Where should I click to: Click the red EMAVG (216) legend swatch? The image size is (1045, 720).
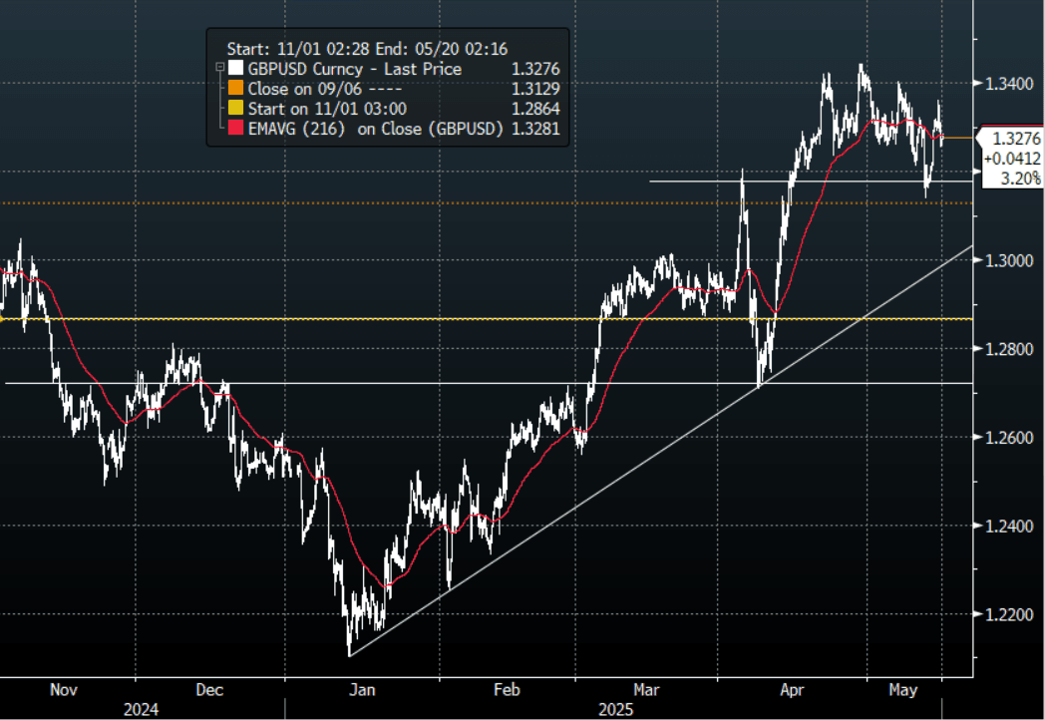pos(235,128)
